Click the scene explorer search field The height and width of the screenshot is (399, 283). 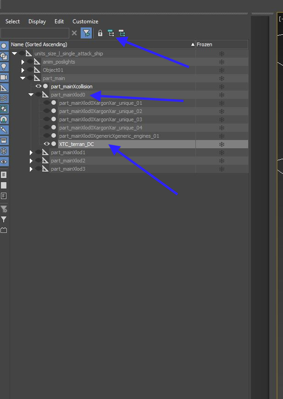(x=35, y=33)
